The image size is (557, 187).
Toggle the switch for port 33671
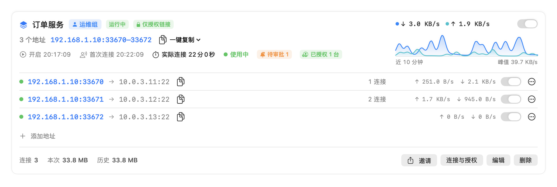[511, 99]
